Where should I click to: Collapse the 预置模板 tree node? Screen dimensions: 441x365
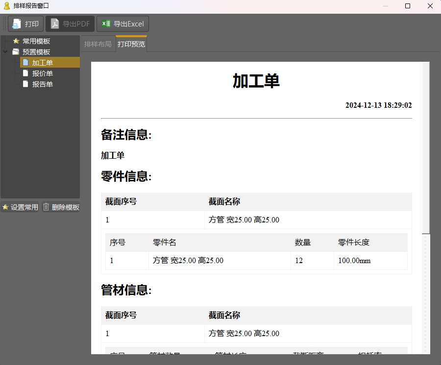5,52
